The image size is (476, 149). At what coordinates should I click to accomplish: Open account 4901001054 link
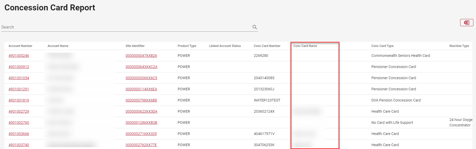pos(19,78)
